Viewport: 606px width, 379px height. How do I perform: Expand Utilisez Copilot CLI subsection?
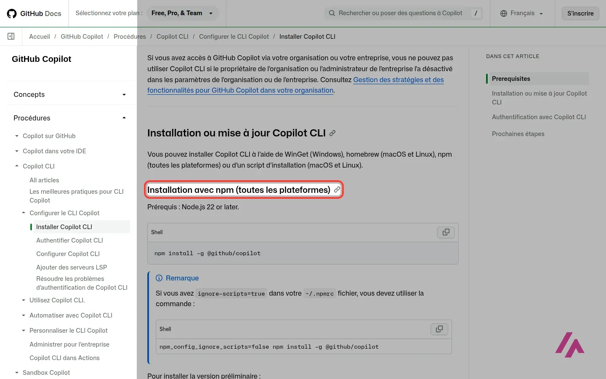24,300
